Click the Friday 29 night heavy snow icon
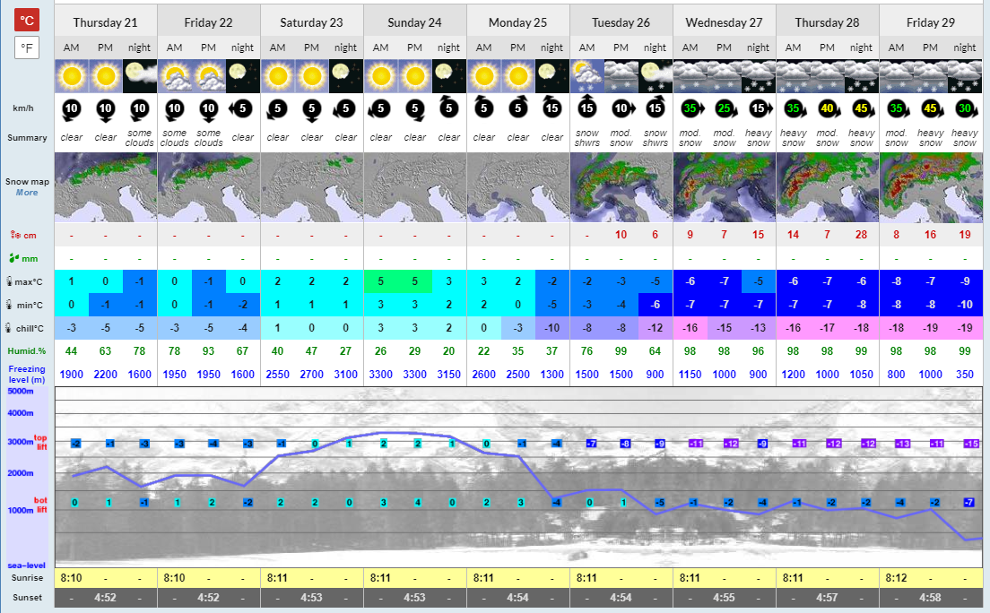Image resolution: width=990 pixels, height=613 pixels. coord(965,76)
